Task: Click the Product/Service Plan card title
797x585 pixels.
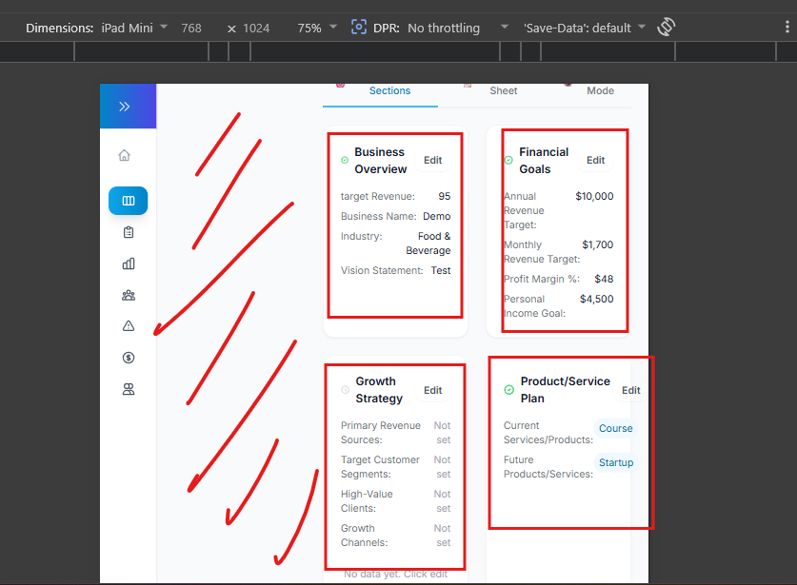Action: click(566, 390)
